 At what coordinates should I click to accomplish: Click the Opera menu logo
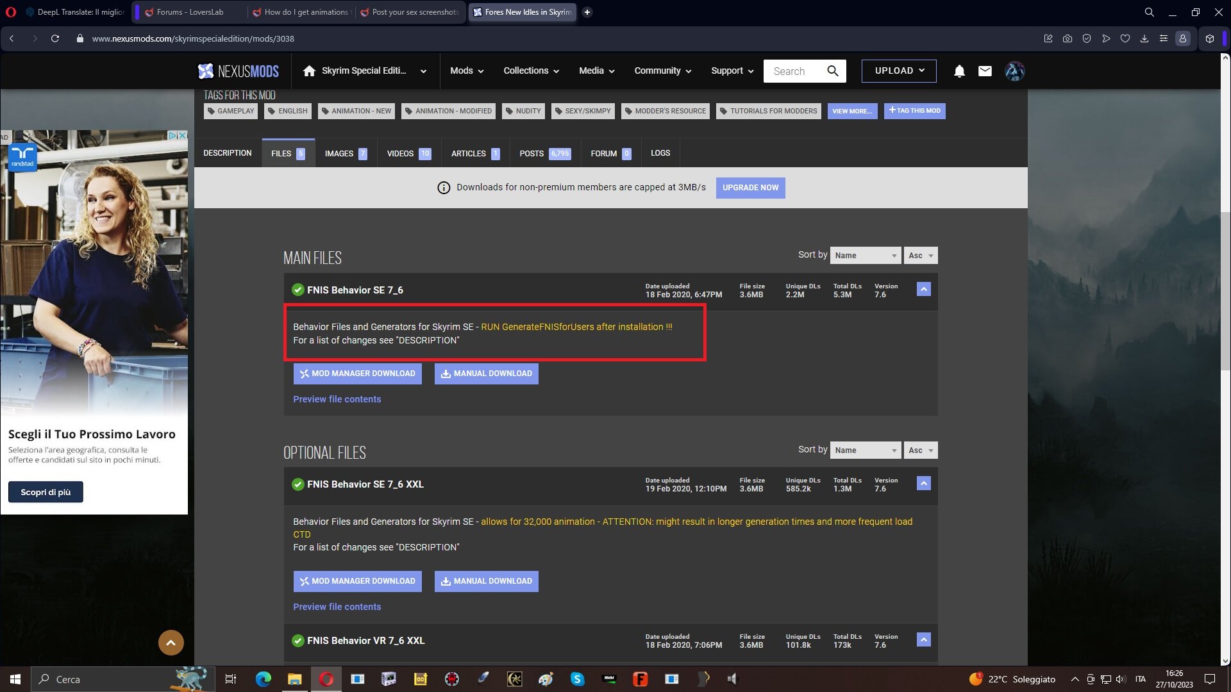click(x=10, y=12)
